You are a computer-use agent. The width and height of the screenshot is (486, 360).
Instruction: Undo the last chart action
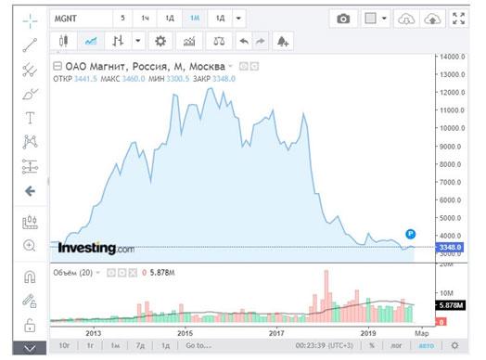245,41
